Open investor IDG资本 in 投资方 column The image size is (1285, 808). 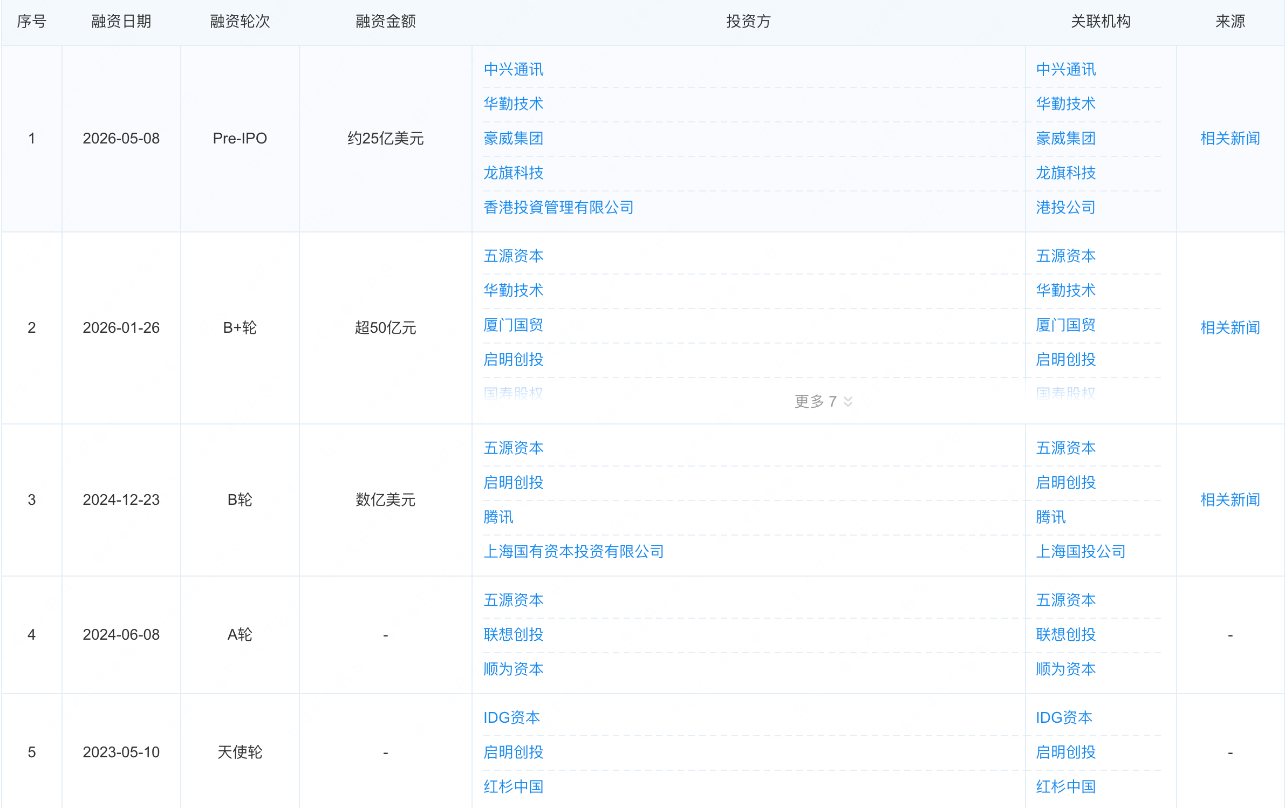(512, 718)
